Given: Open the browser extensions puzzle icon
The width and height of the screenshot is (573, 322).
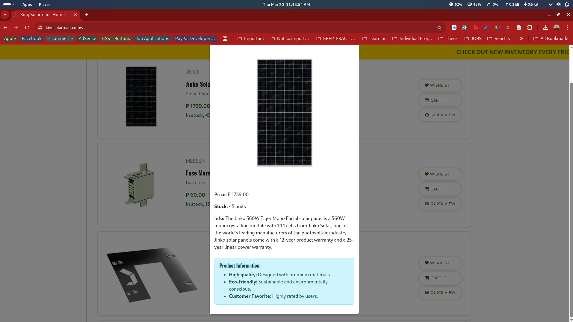Looking at the screenshot, I should click(530, 28).
